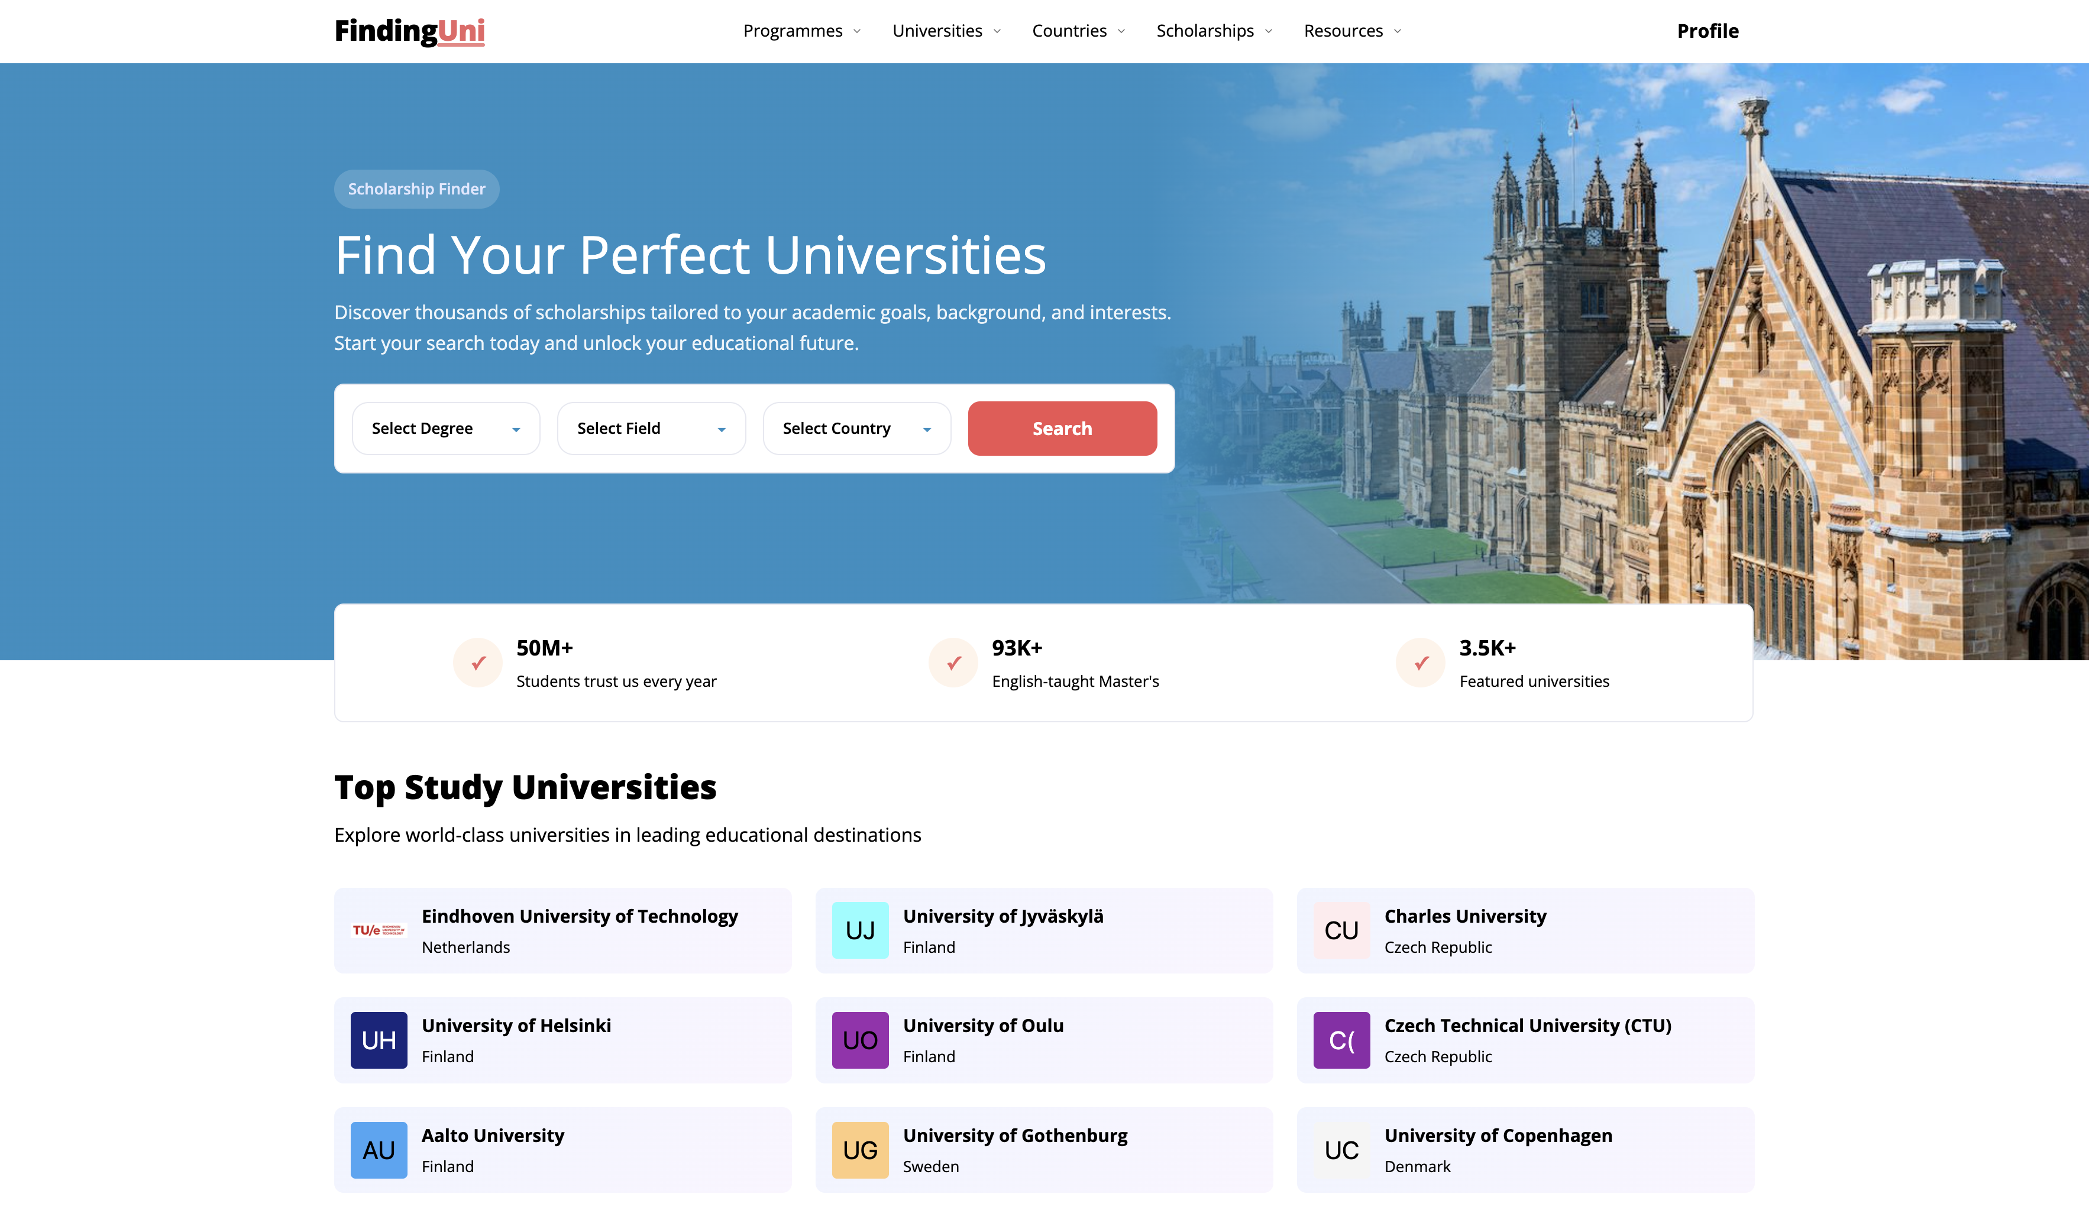This screenshot has height=1207, width=2089.
Task: Click the red Search button
Action: (1062, 429)
